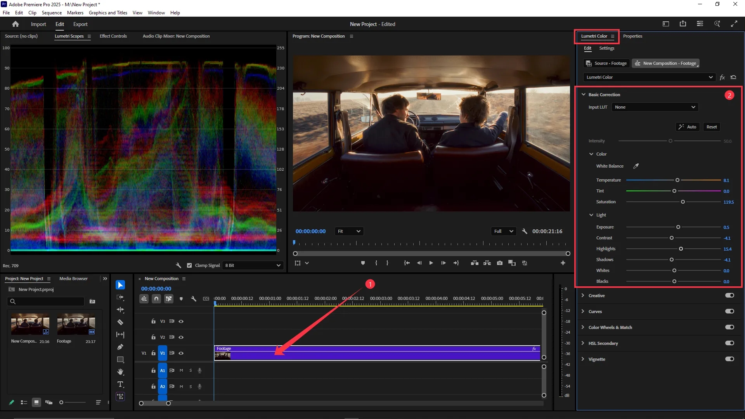Select the Source - Footage button
This screenshot has width=745, height=419.
[606, 63]
